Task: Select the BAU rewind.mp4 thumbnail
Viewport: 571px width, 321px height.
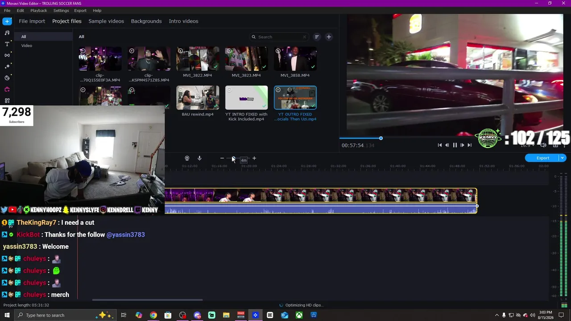Action: click(198, 98)
